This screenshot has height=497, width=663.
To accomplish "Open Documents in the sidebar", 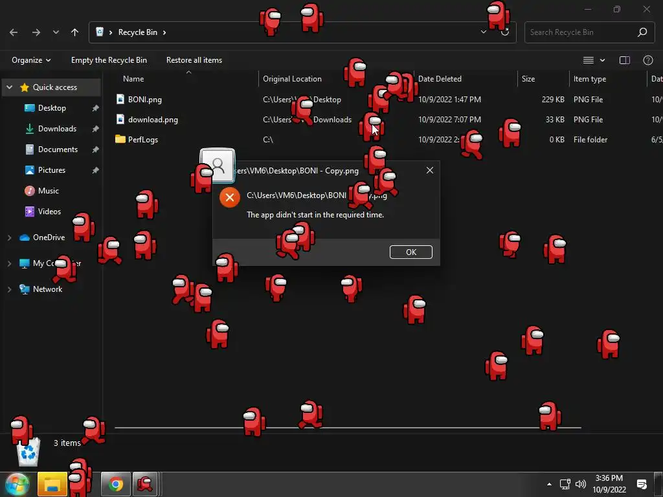I will click(58, 149).
